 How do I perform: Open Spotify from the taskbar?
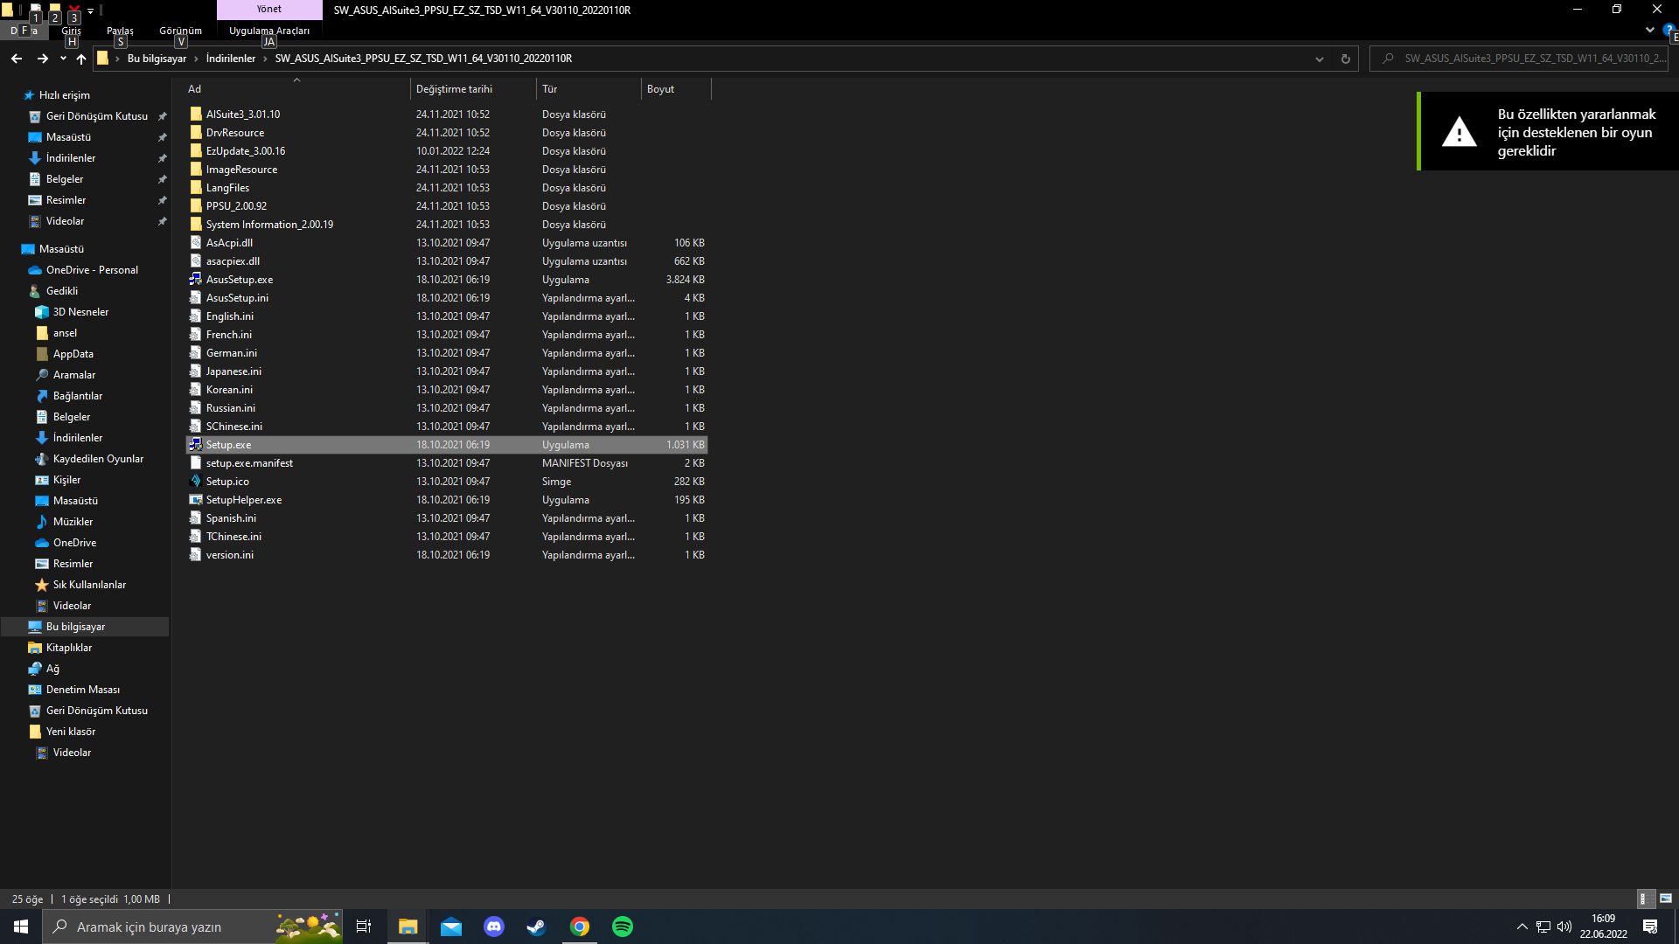[623, 927]
